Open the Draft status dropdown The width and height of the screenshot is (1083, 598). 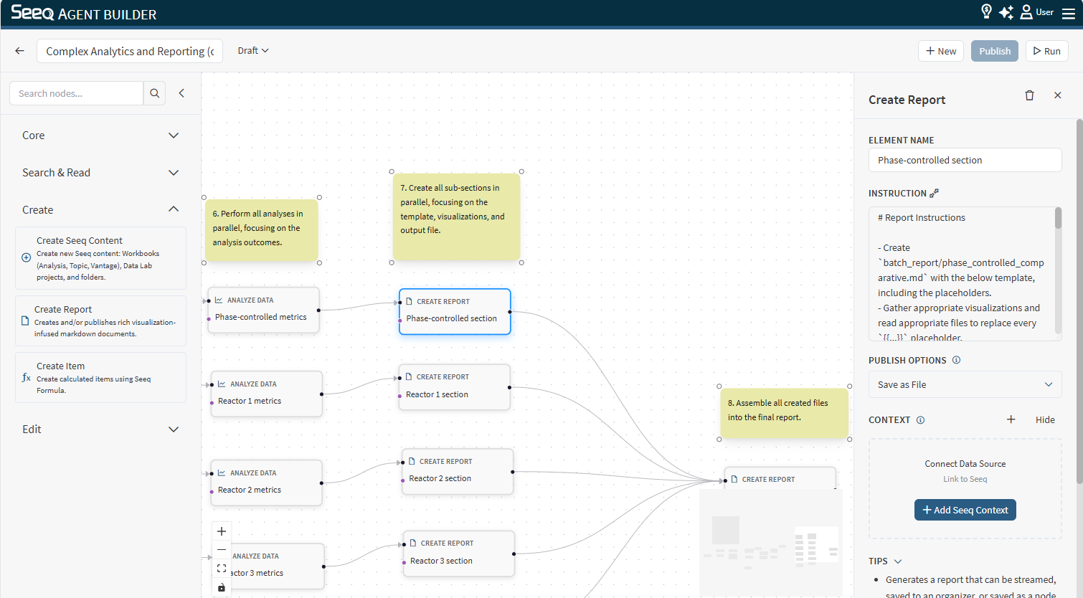pyautogui.click(x=253, y=51)
